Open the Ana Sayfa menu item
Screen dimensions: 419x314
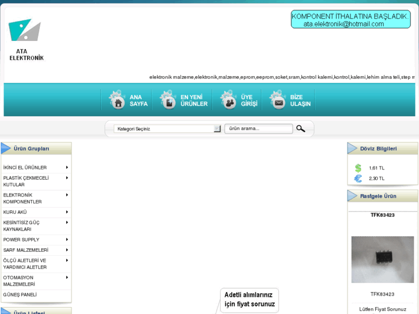pos(138,100)
